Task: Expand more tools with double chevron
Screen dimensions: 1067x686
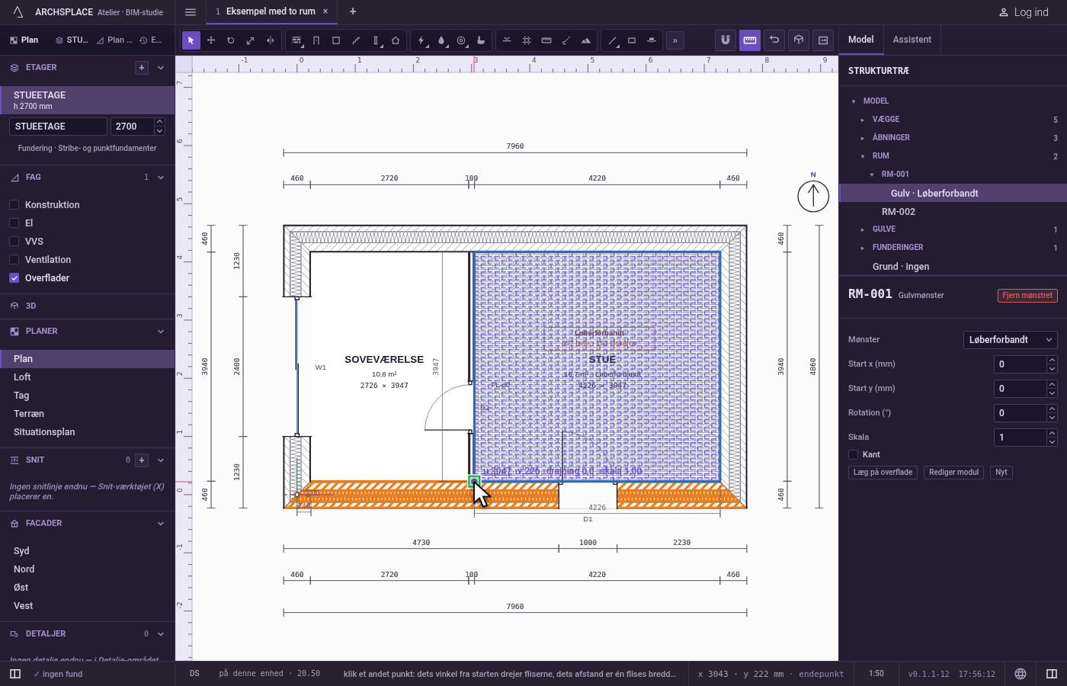Action: 675,40
